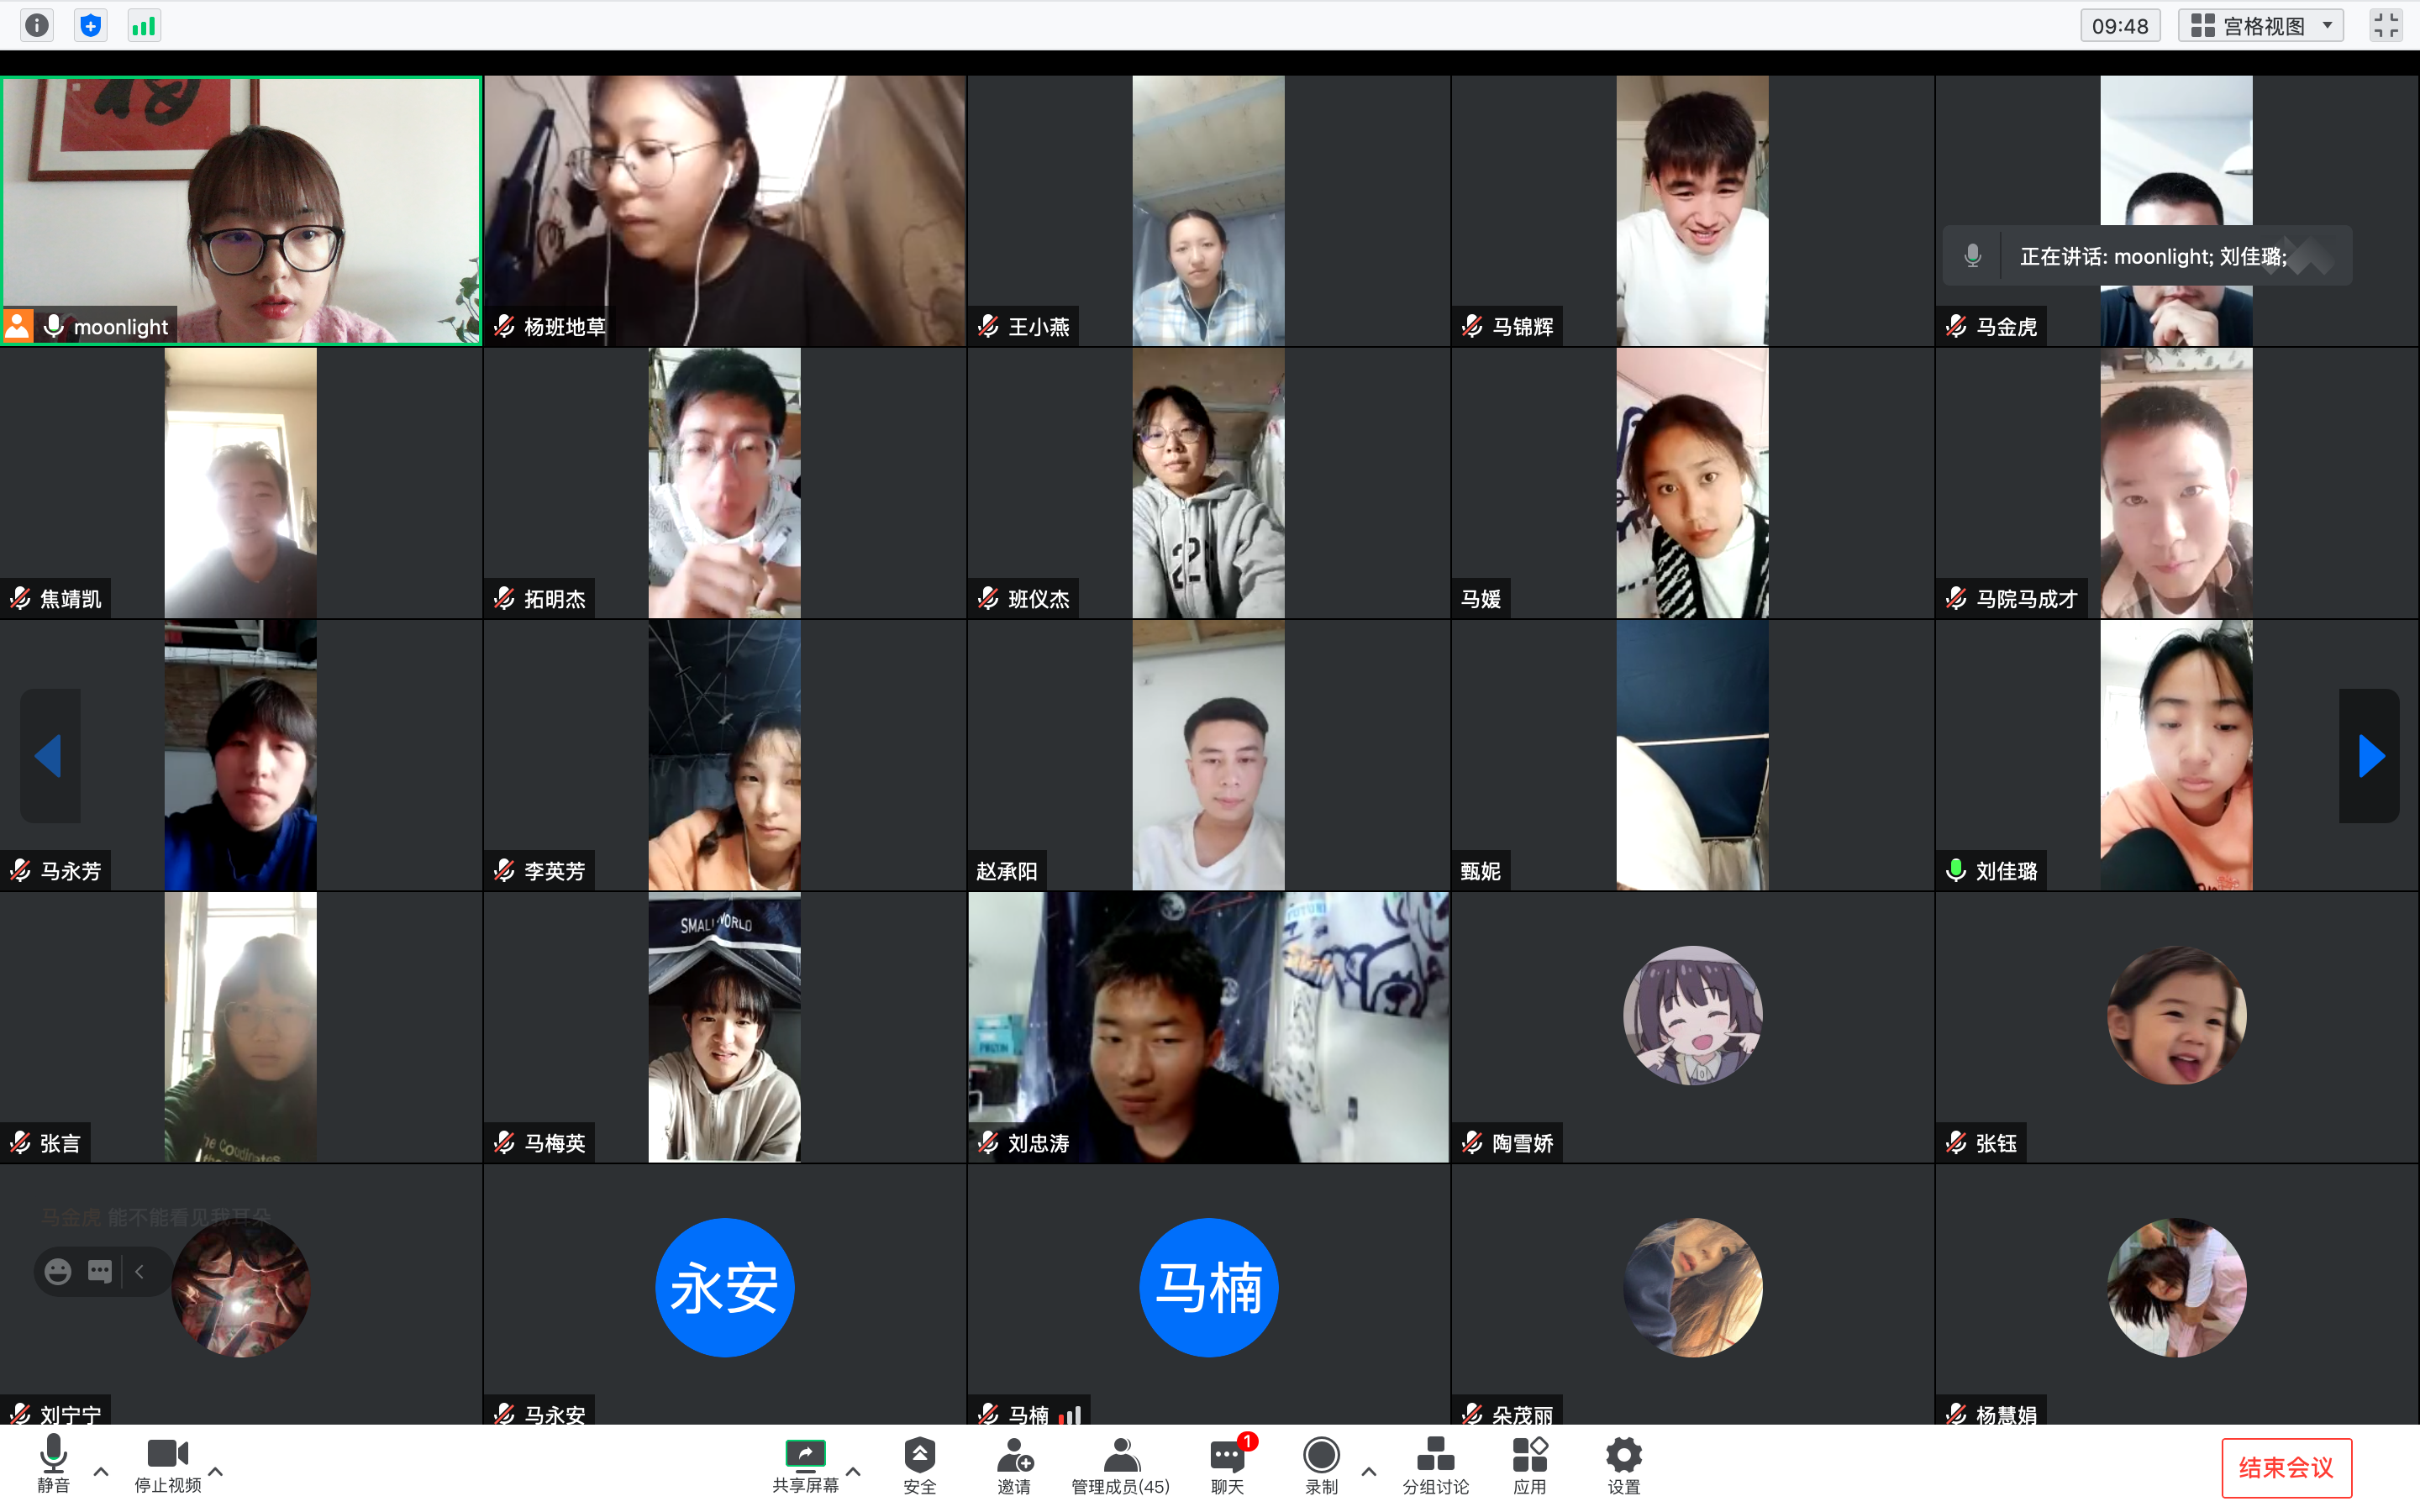The height and width of the screenshot is (1512, 2420).
Task: Open the Gallery View (宫格视图) dropdown
Action: pyautogui.click(x=2261, y=26)
